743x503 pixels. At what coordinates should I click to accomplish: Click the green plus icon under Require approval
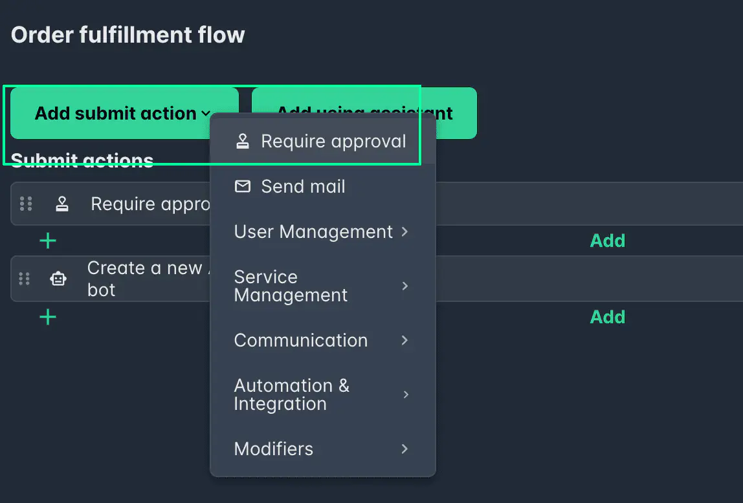pyautogui.click(x=48, y=240)
